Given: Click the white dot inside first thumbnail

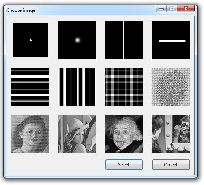Looking at the screenshot, I should (x=31, y=40).
